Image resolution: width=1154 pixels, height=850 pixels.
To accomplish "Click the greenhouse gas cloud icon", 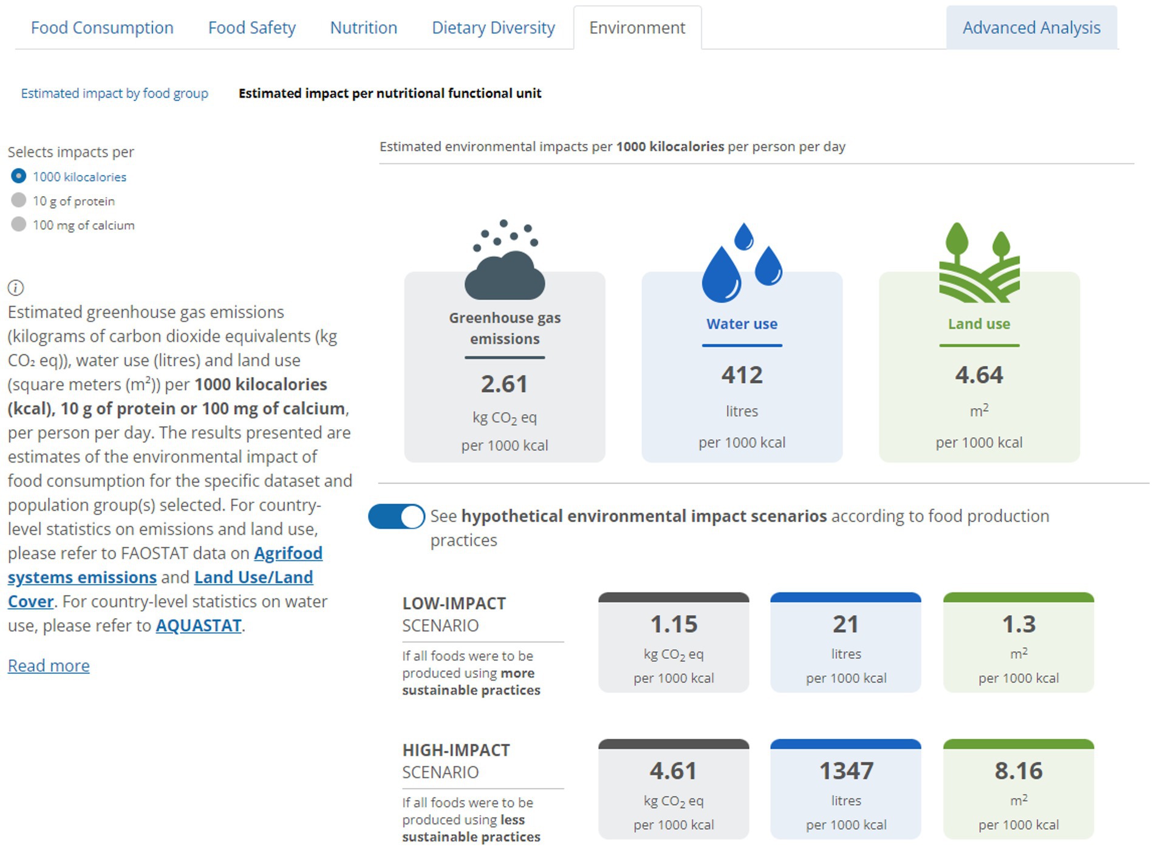I will [505, 261].
